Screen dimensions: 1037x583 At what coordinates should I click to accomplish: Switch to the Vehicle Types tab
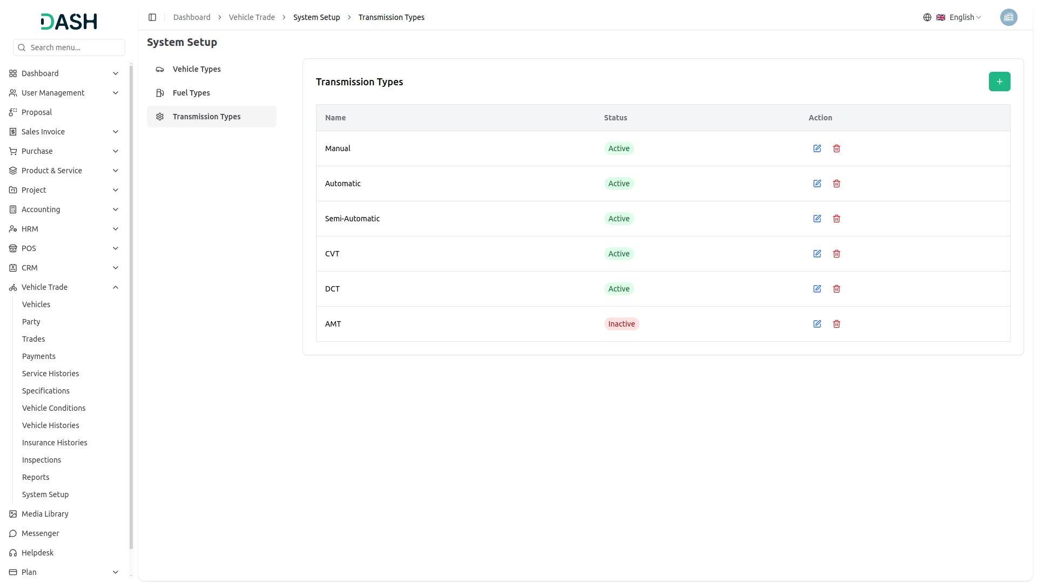pyautogui.click(x=197, y=69)
